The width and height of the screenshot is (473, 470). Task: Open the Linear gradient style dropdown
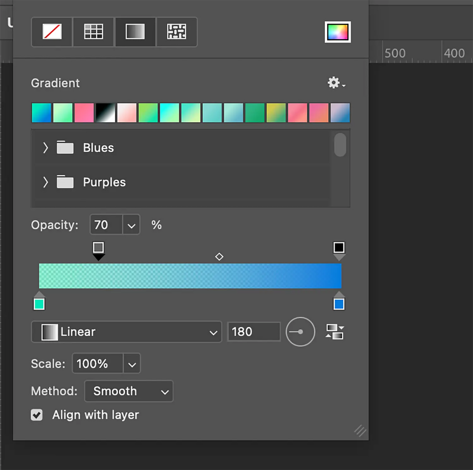[x=127, y=332]
